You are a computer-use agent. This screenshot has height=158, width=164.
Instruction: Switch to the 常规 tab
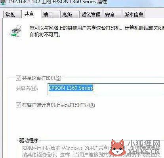12,15
